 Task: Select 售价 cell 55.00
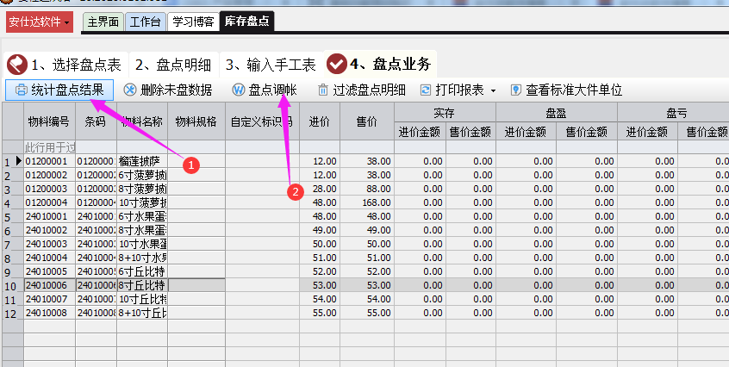pos(367,313)
